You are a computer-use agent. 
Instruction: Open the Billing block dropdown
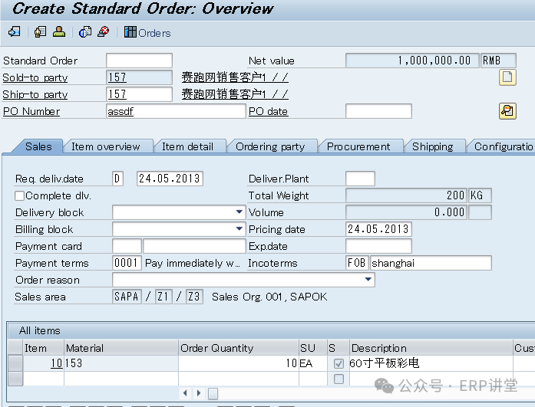pos(239,229)
